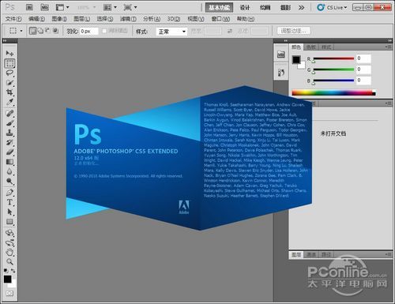Open the Color panel options menu
Viewport: 395px width, 304px height.
(388, 47)
